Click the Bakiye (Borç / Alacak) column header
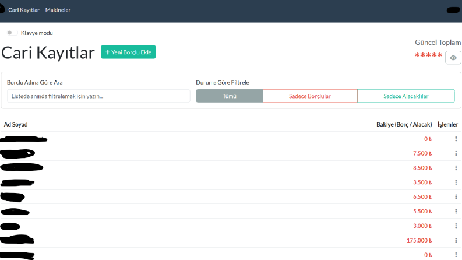Screen dimensions: 462x260 click(404, 124)
